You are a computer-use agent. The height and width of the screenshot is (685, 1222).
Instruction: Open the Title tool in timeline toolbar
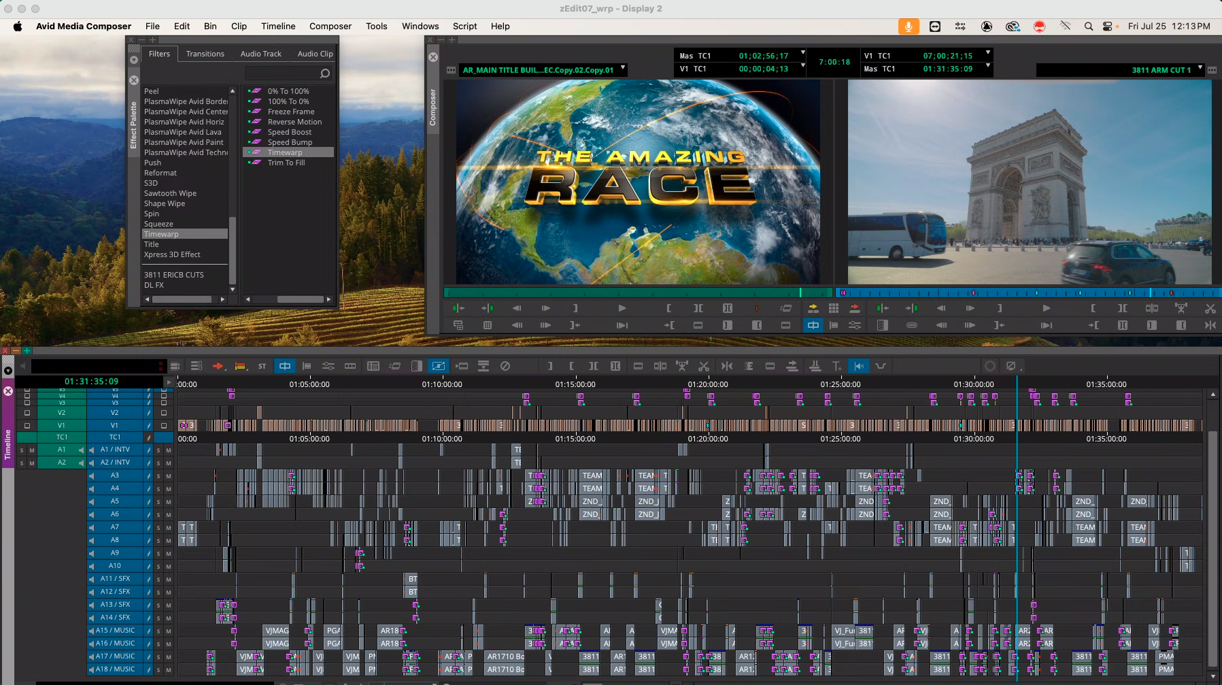(x=836, y=366)
